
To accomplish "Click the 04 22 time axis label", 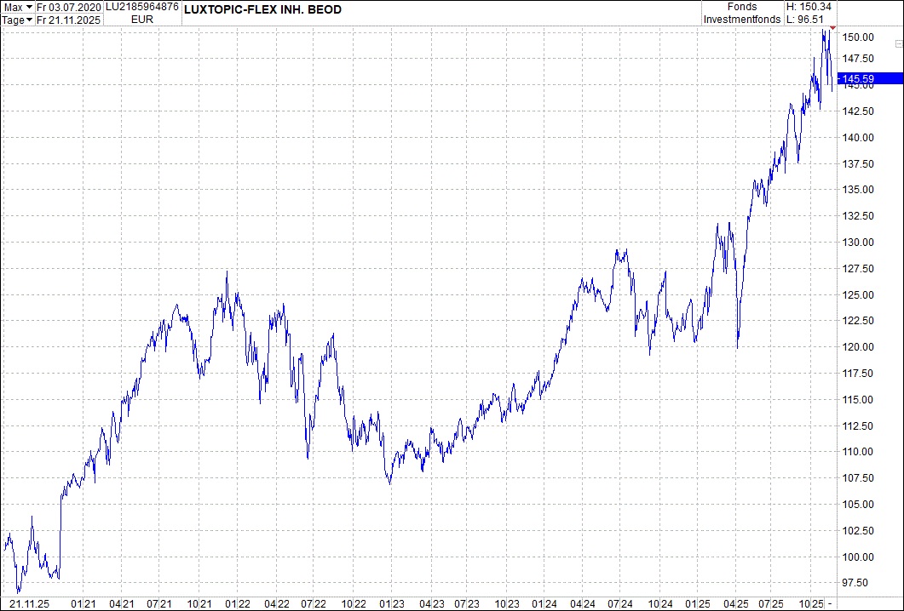I will pos(277,604).
